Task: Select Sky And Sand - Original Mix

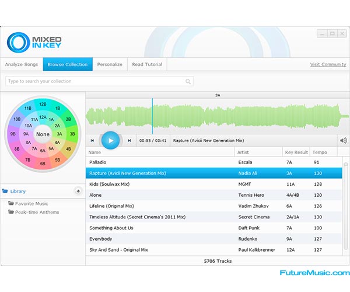Action: 214,250
